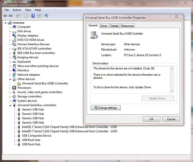Expand the Disk drives node

tap(10, 31)
